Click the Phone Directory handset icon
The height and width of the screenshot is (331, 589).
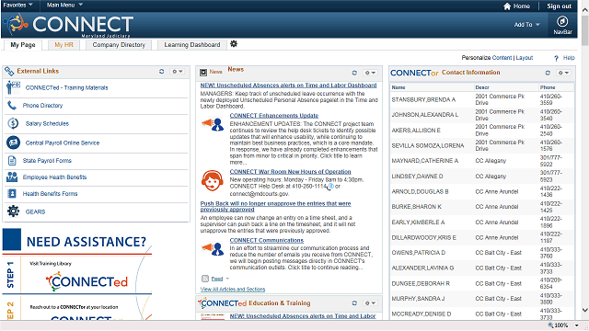[12, 106]
